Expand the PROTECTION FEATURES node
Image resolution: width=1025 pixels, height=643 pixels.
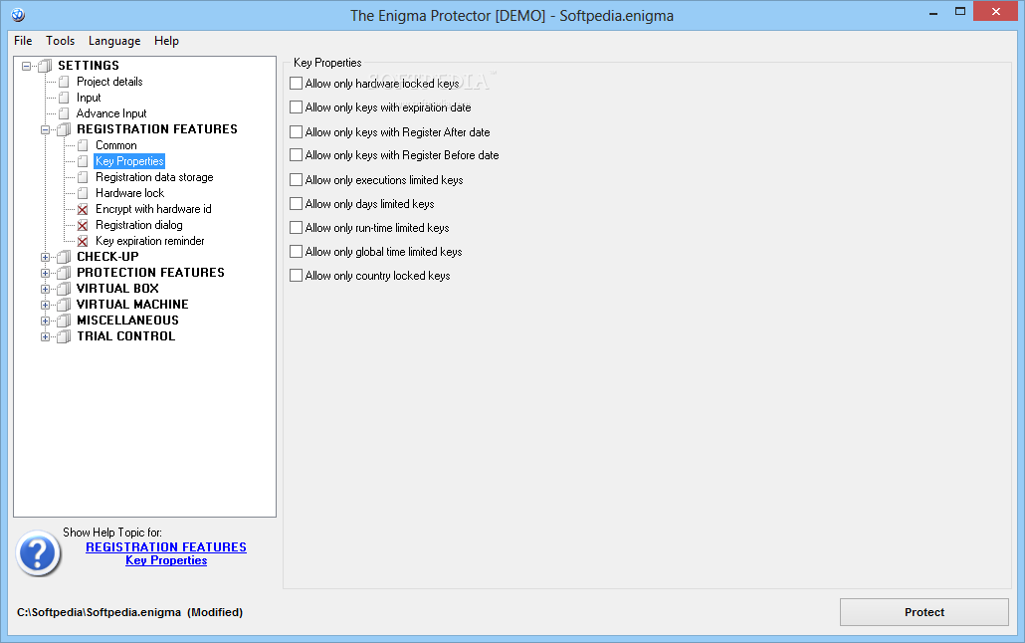click(x=45, y=274)
